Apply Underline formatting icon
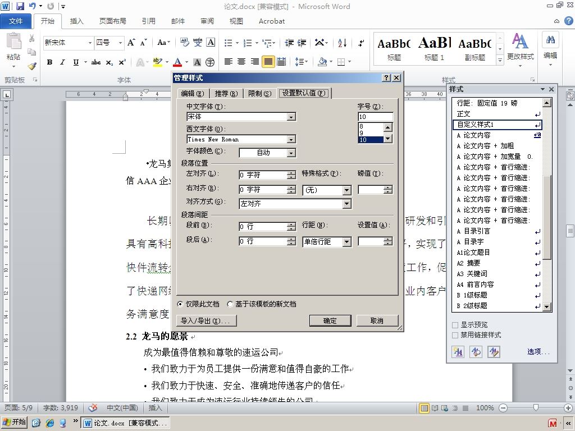The height and width of the screenshot is (431, 575). point(76,62)
